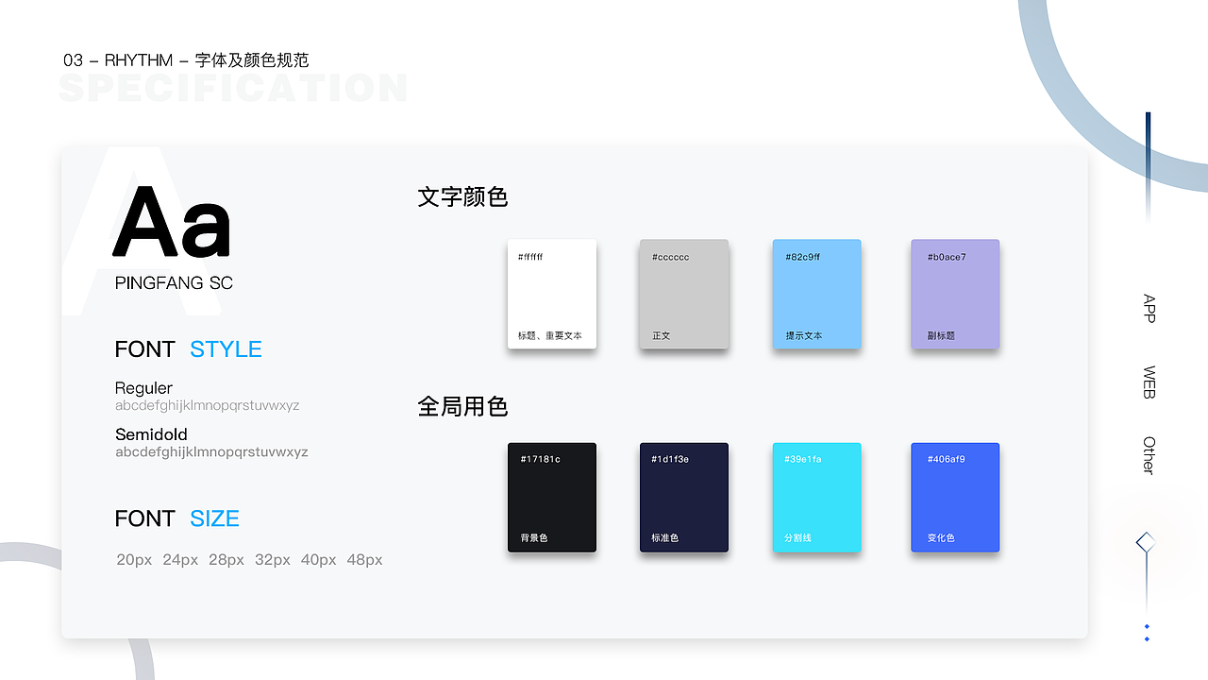Click the Semidold font style label
The height and width of the screenshot is (680, 1208).
tap(151, 434)
